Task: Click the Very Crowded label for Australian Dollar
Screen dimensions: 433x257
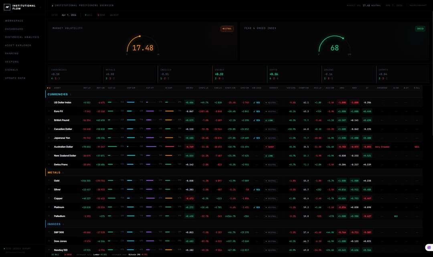Action: click(382, 147)
